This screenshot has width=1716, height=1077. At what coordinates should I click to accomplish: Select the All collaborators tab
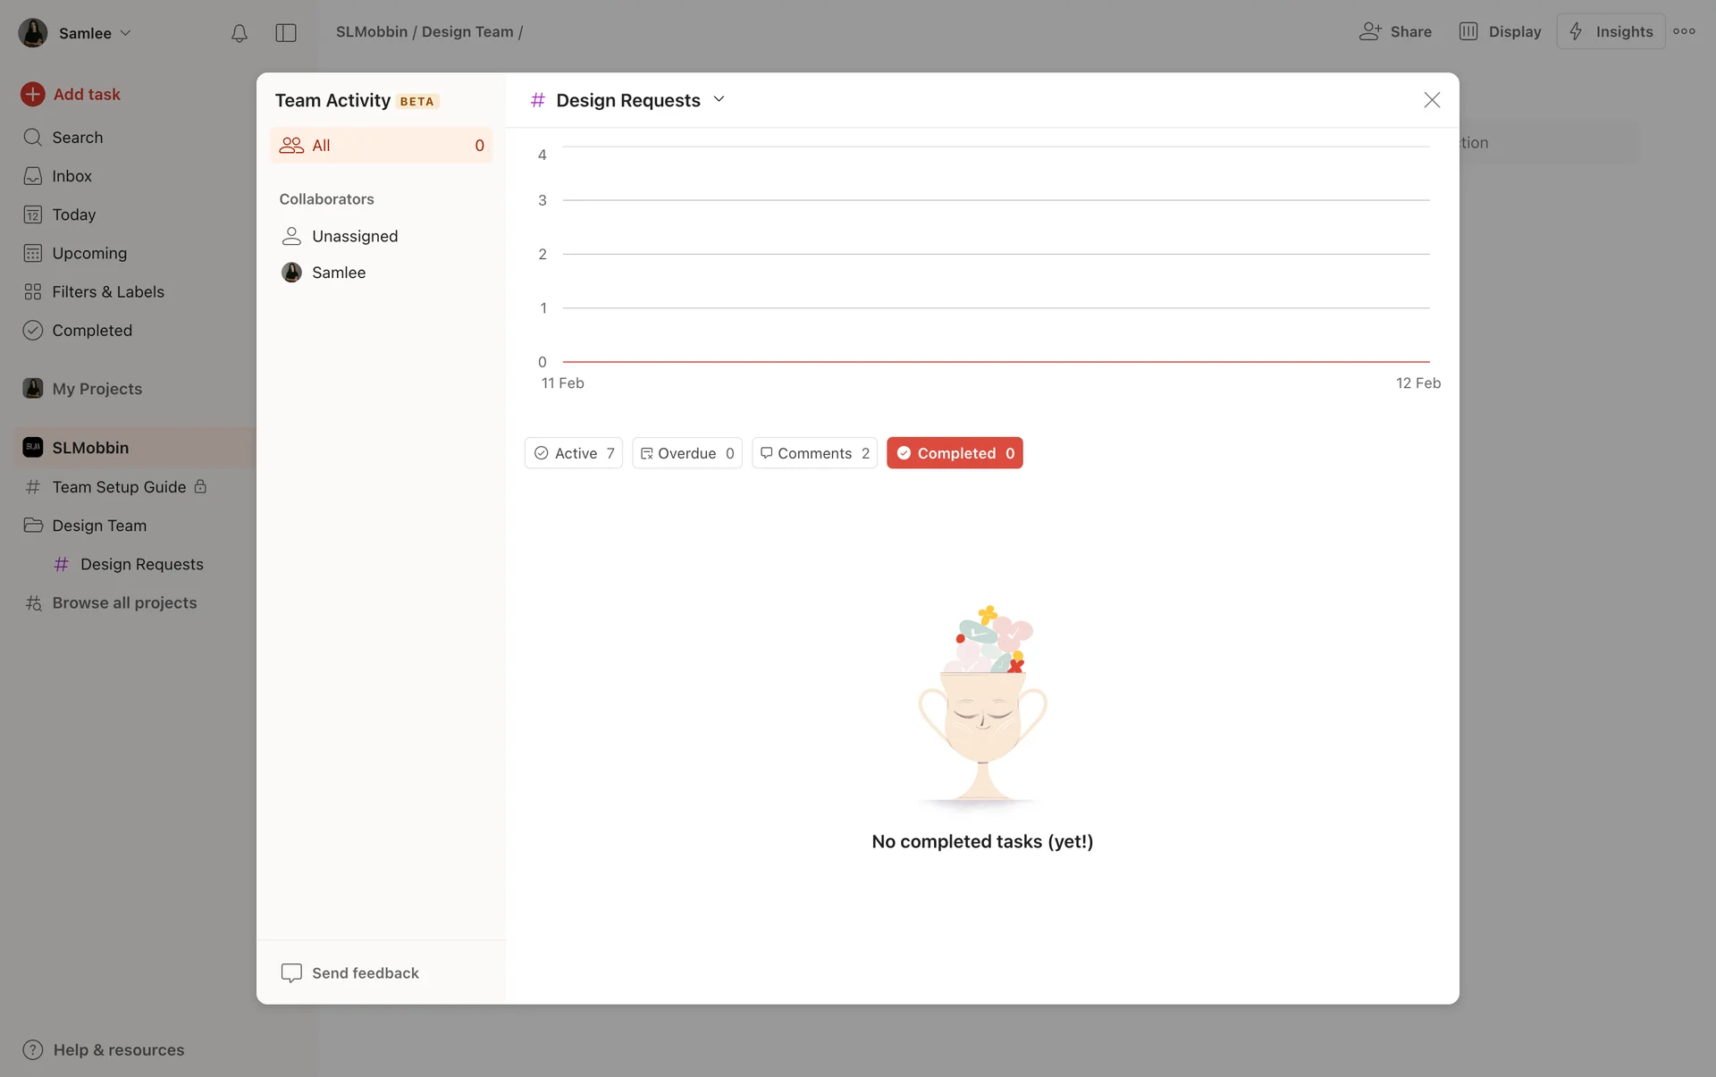point(381,146)
